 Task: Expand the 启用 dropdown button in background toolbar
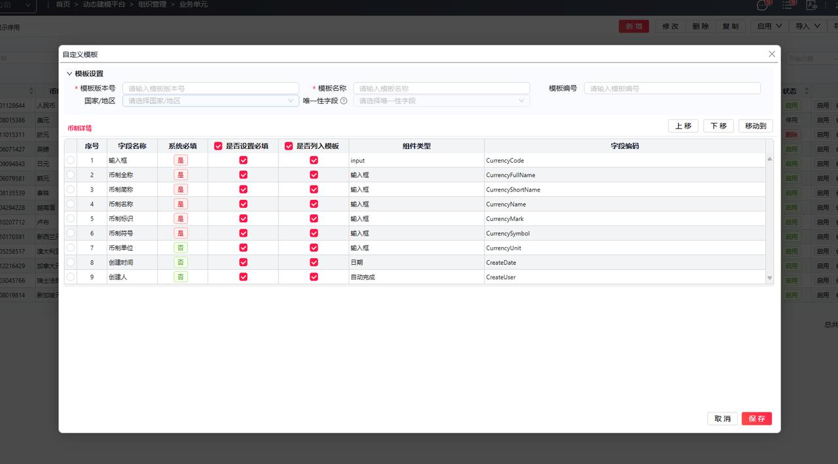(x=769, y=26)
